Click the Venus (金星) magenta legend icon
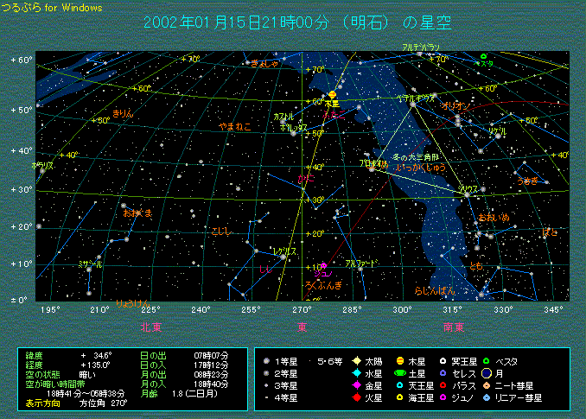Image resolution: width=586 pixels, height=419 pixels. pyautogui.click(x=356, y=385)
